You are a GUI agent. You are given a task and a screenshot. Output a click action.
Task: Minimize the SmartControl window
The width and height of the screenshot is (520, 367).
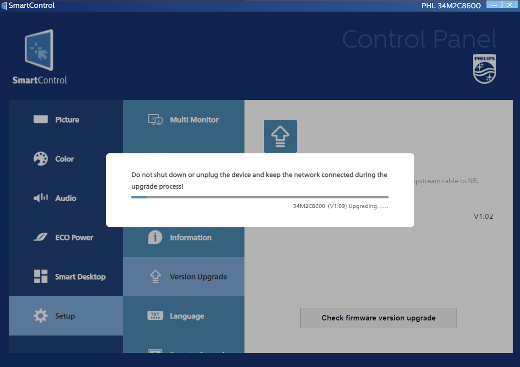tap(494, 5)
